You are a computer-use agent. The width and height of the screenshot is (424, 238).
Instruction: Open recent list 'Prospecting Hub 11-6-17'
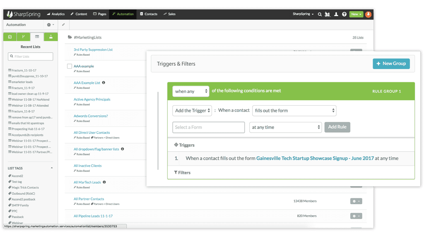[x=28, y=129]
